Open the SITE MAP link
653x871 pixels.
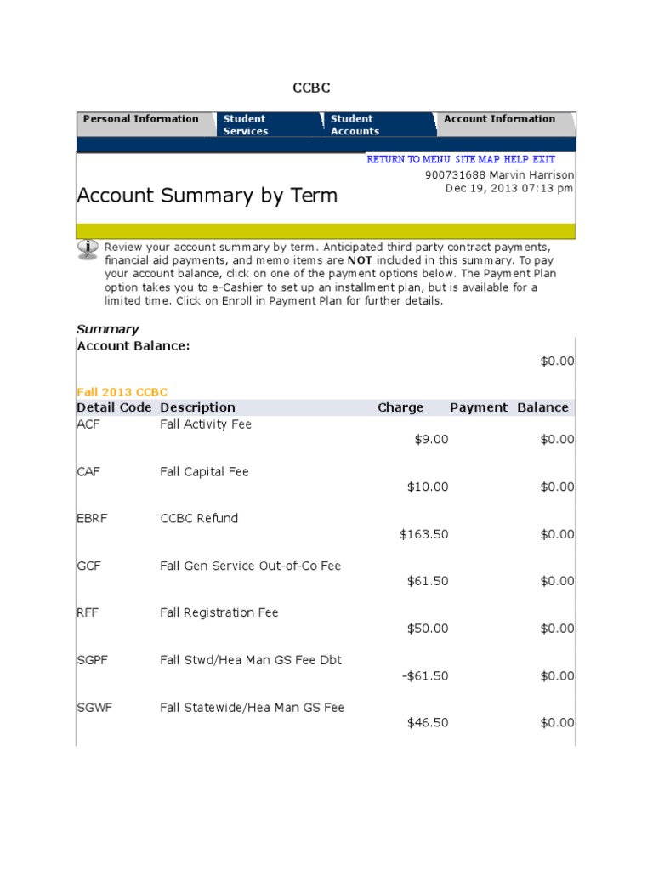477,159
